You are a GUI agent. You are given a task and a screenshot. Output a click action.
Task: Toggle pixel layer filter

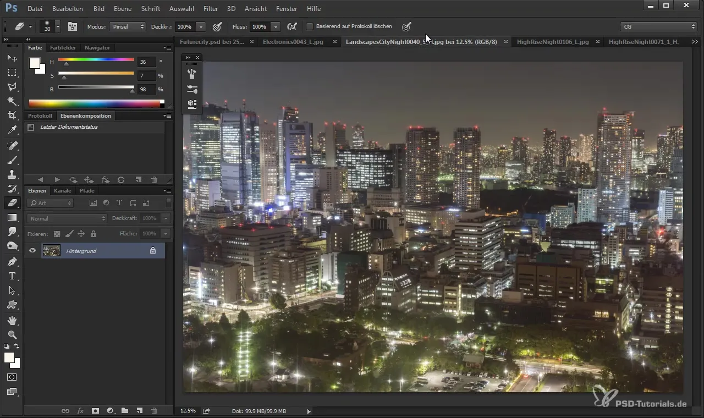[93, 203]
